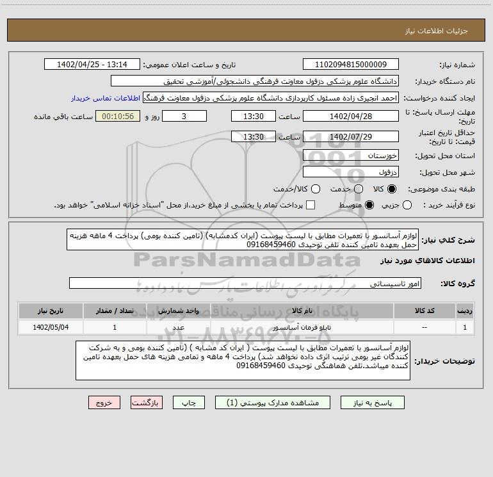
Task: Click the بازگشت back button
Action: [x=147, y=403]
